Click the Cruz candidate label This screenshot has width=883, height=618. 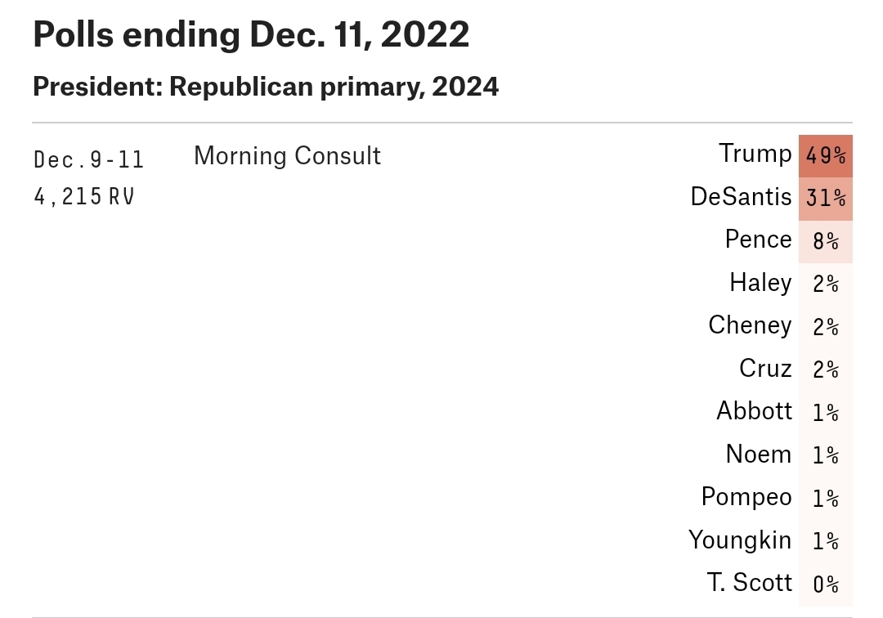(x=765, y=369)
